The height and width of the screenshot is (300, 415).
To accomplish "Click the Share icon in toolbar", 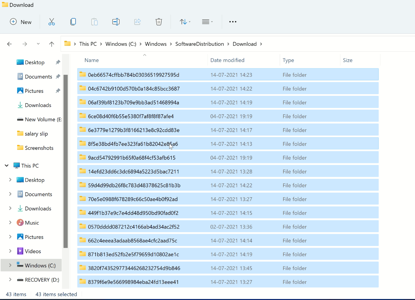I will pyautogui.click(x=137, y=22).
